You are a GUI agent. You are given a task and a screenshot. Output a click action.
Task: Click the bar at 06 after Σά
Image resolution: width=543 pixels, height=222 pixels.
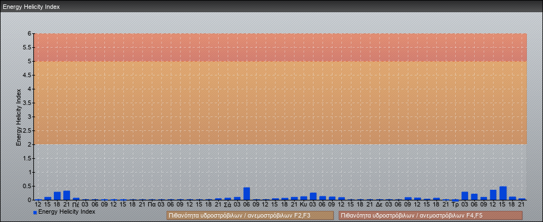coord(247,194)
